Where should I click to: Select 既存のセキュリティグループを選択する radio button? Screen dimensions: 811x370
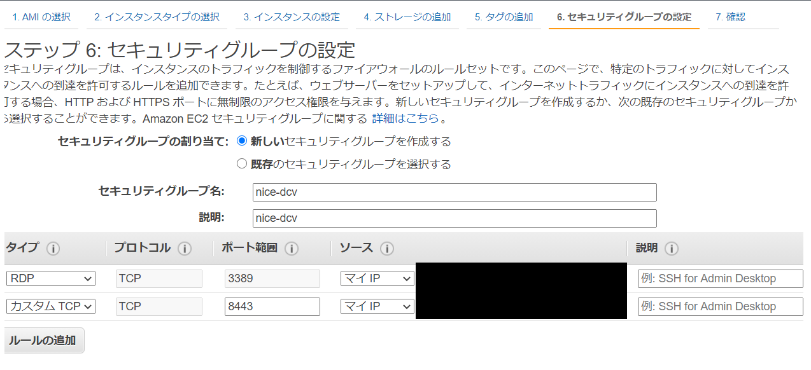(241, 163)
